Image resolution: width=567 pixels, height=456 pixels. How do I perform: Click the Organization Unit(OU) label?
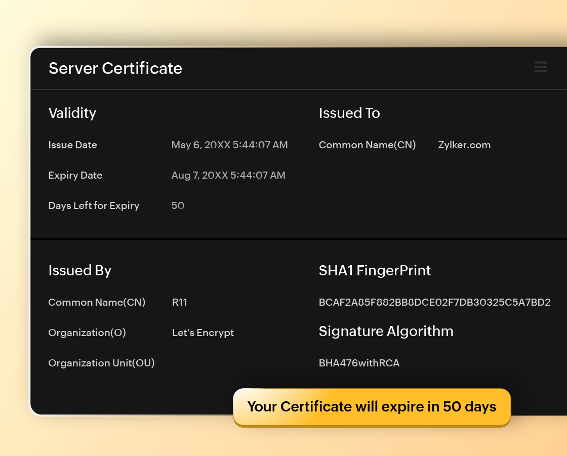click(101, 363)
